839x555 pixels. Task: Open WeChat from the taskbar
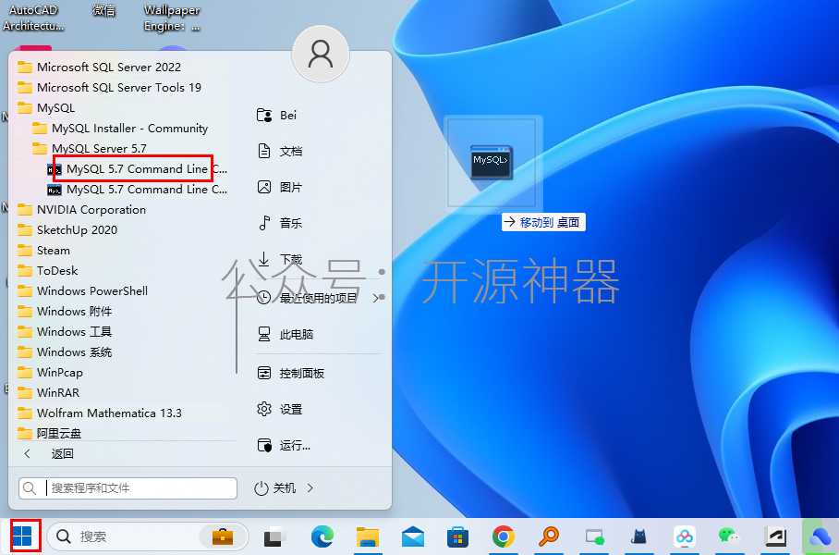coord(729,536)
